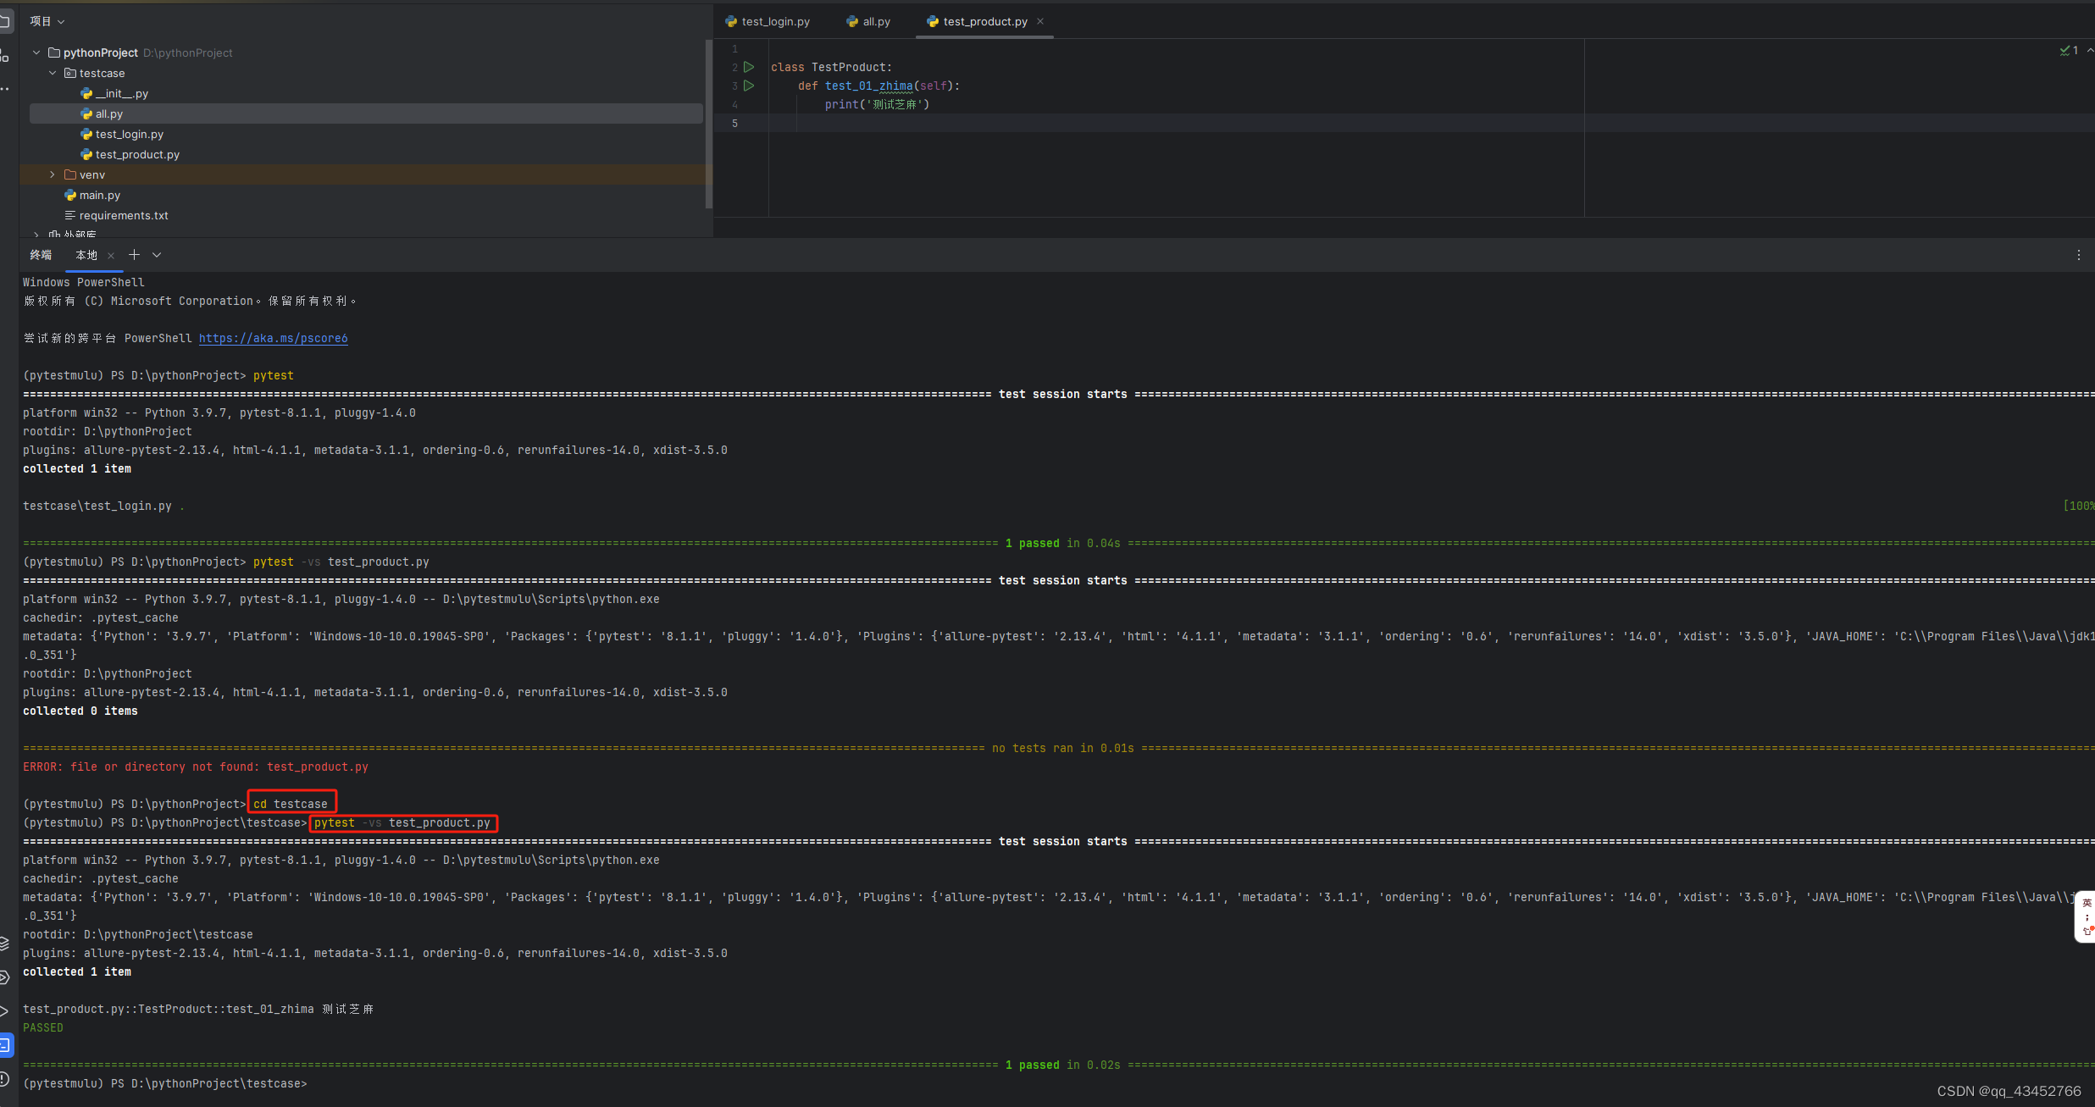This screenshot has height=1107, width=2095.
Task: Collapse the testcase folder node
Action: pos(53,74)
